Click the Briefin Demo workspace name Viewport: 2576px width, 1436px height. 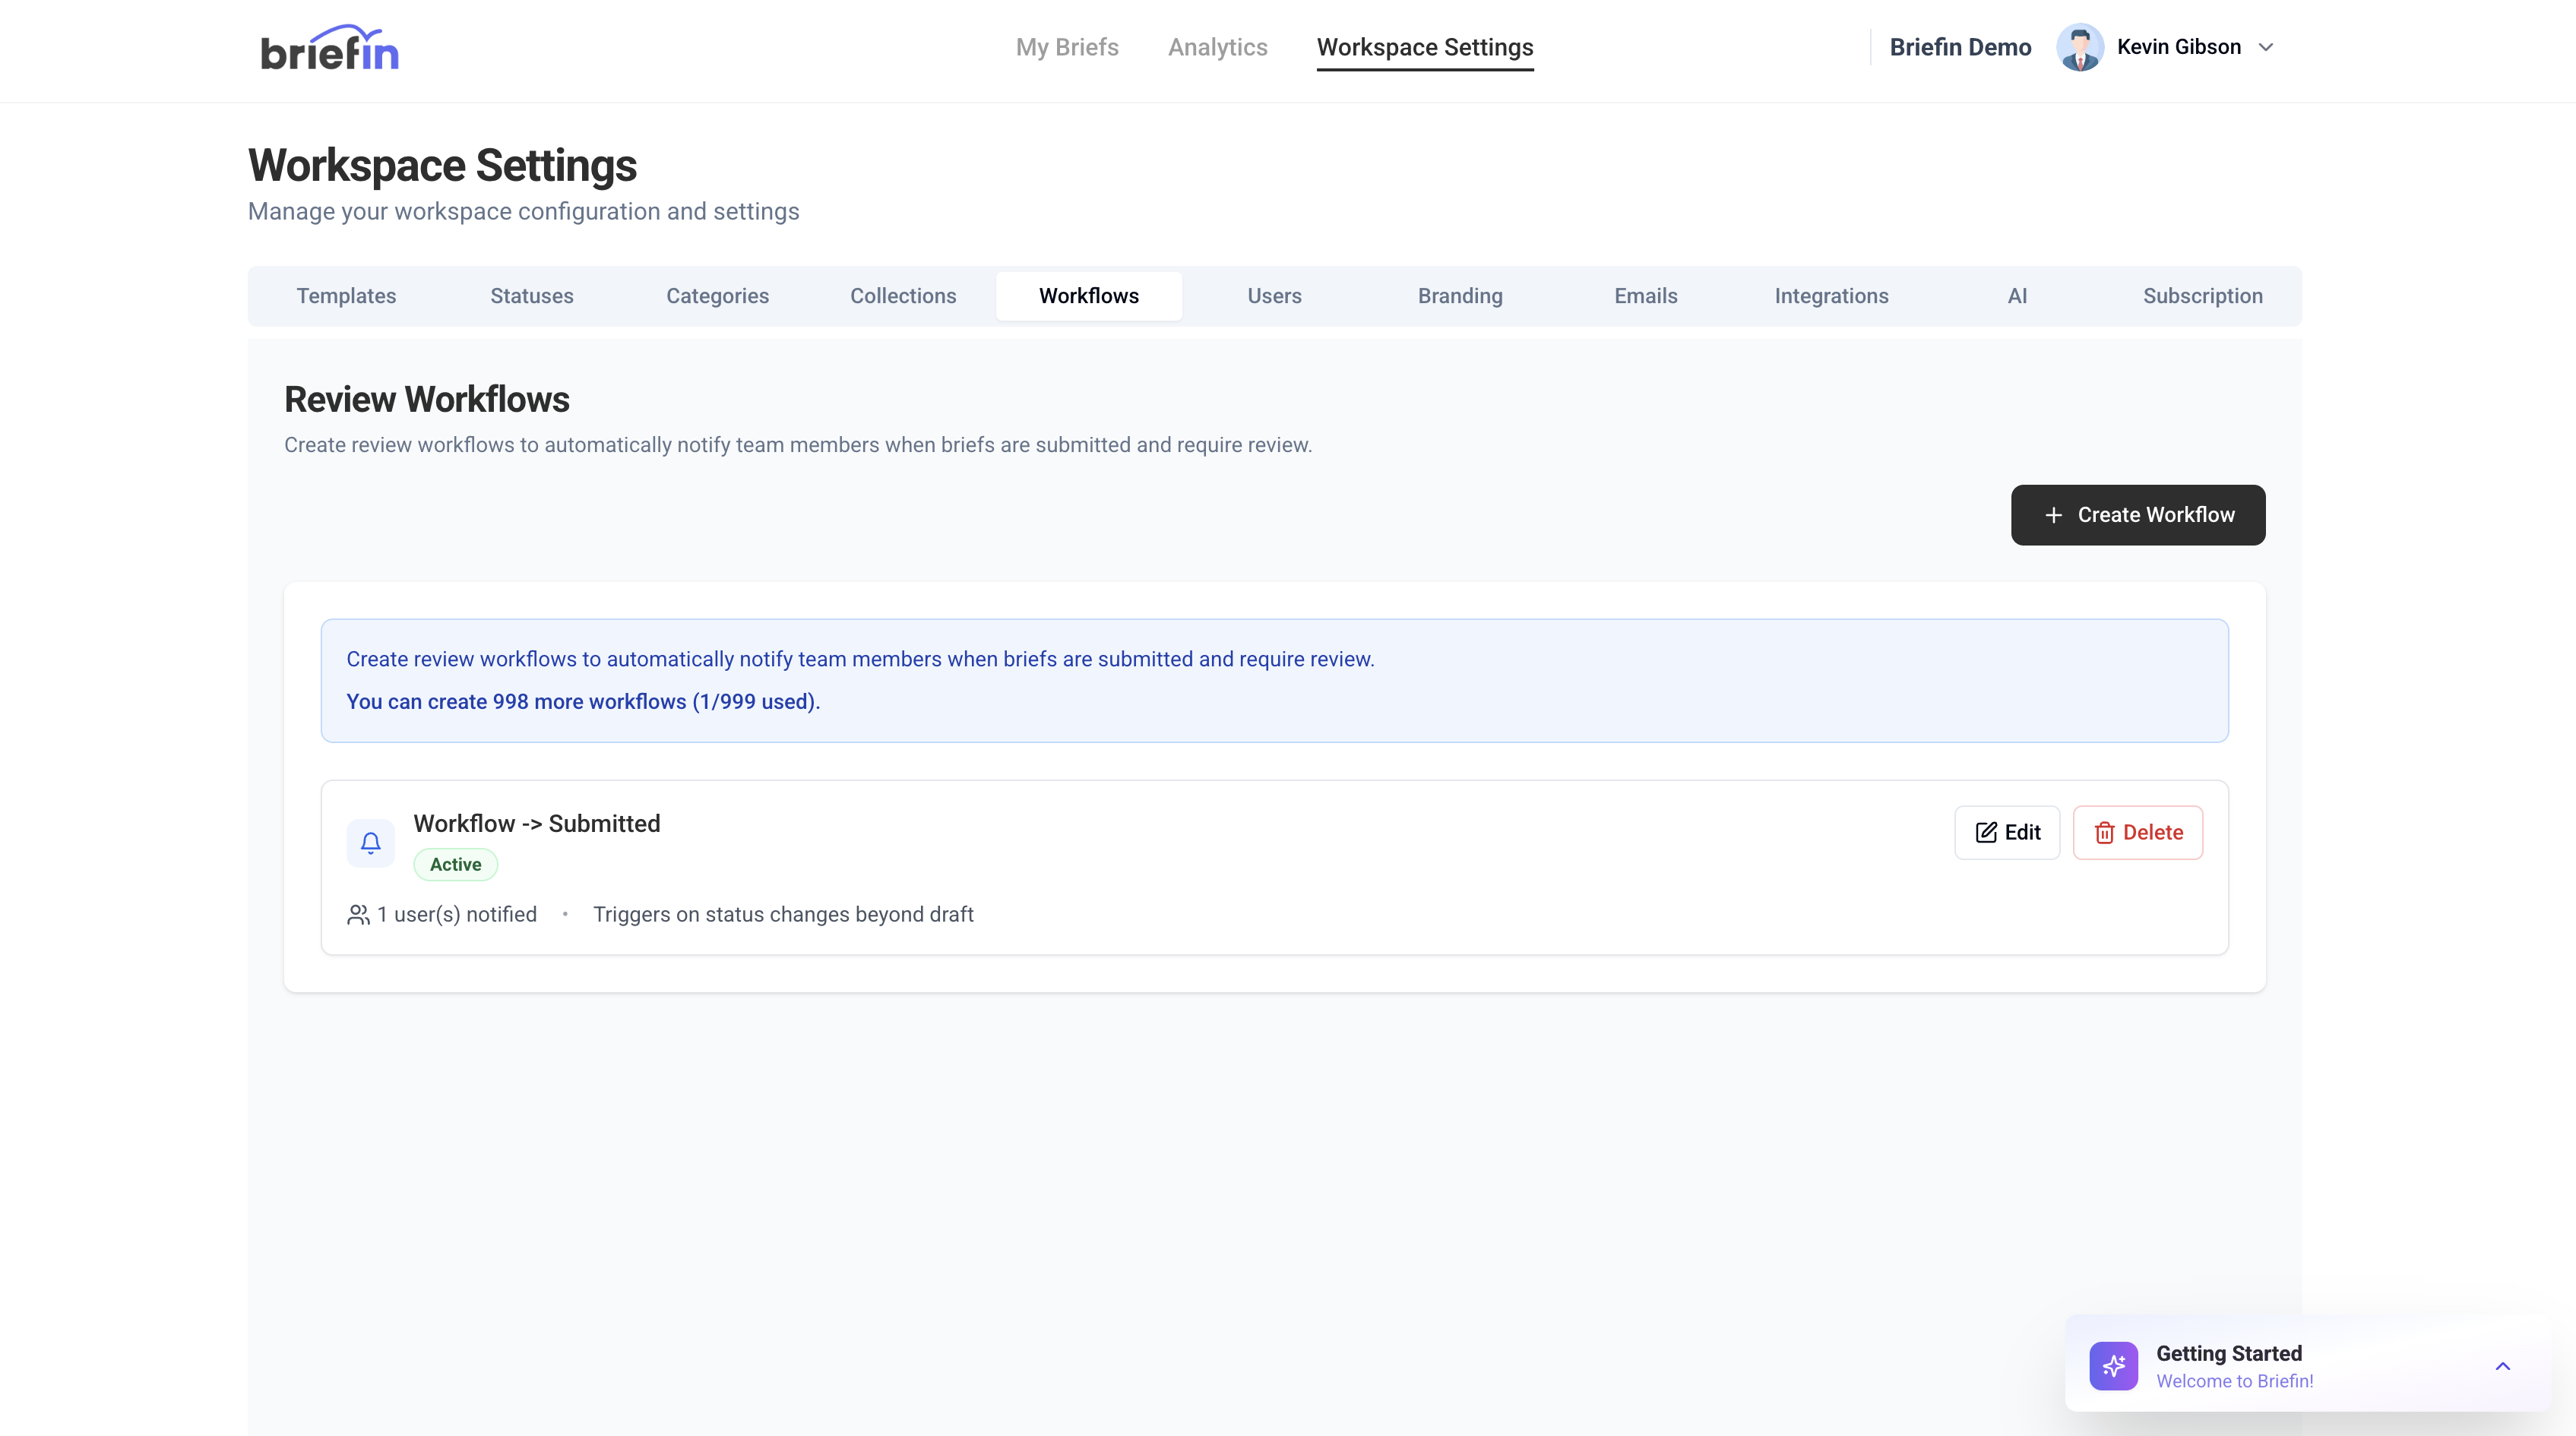coord(1960,47)
